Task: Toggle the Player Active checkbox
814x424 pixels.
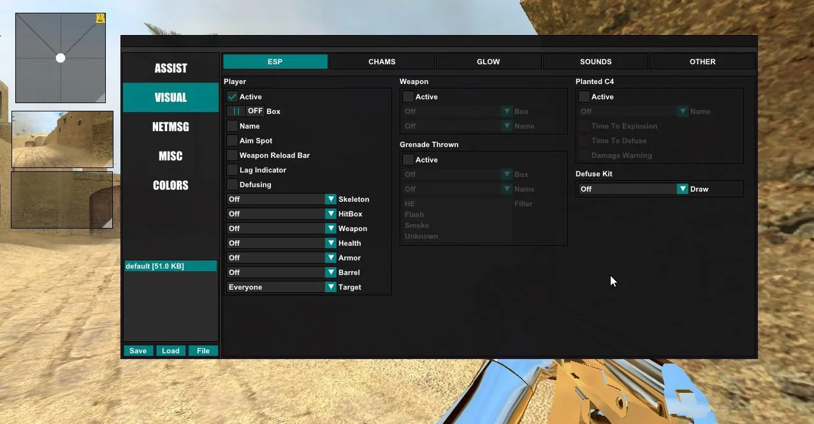Action: point(232,97)
